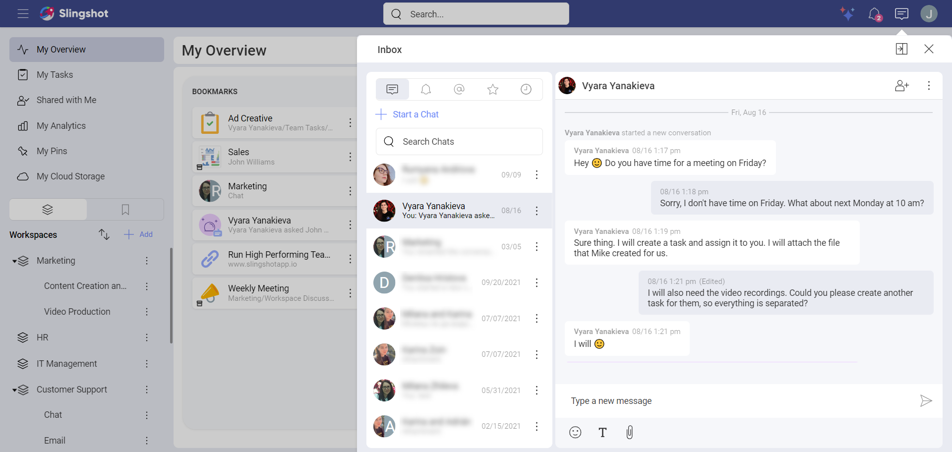
Task: Switch to the Chats tab in Inbox
Action: coord(392,89)
